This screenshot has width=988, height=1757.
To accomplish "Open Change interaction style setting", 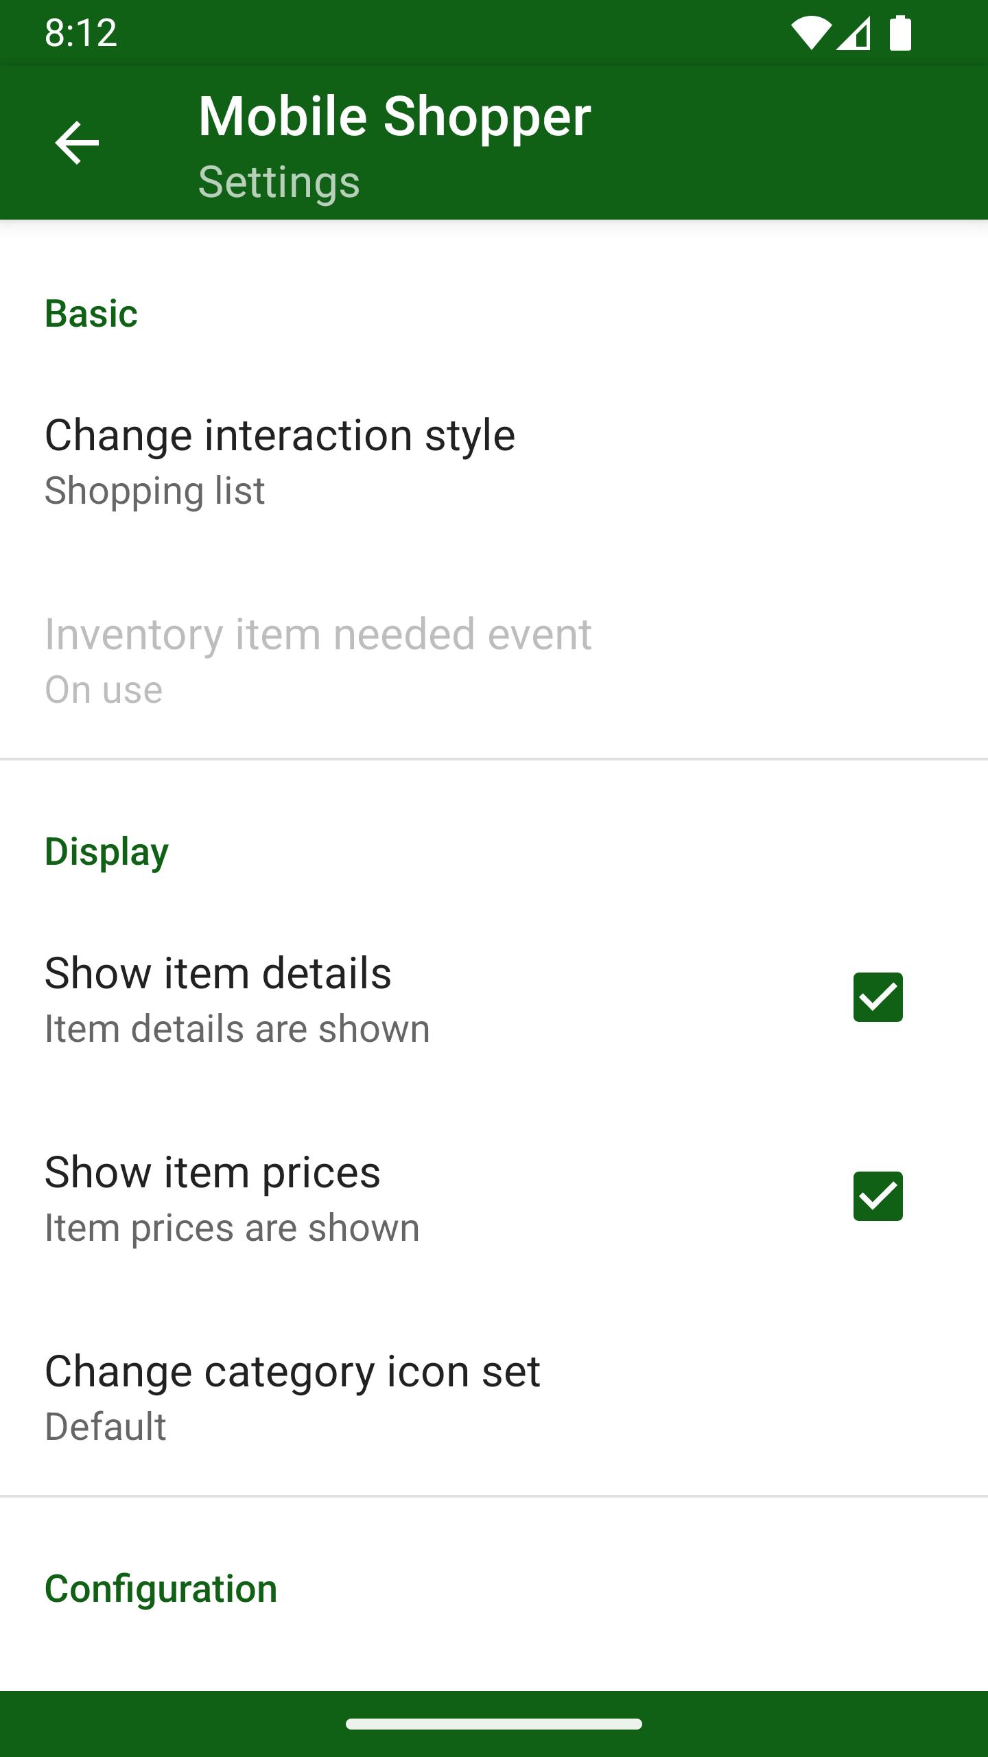I will pyautogui.click(x=280, y=435).
